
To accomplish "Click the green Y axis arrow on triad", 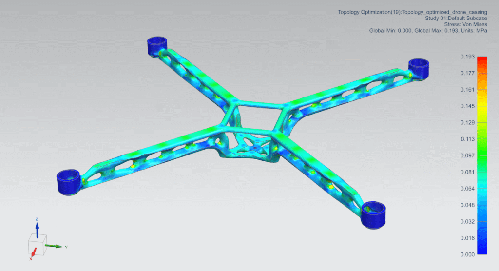I will [55, 247].
